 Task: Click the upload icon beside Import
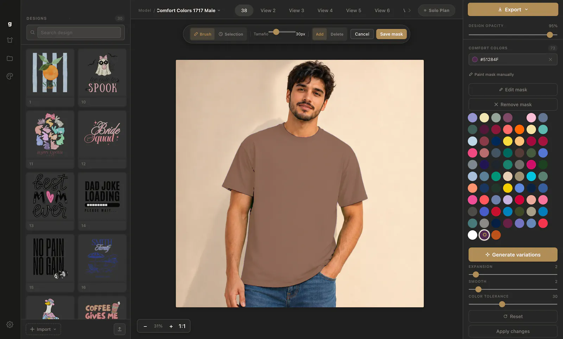pos(120,329)
